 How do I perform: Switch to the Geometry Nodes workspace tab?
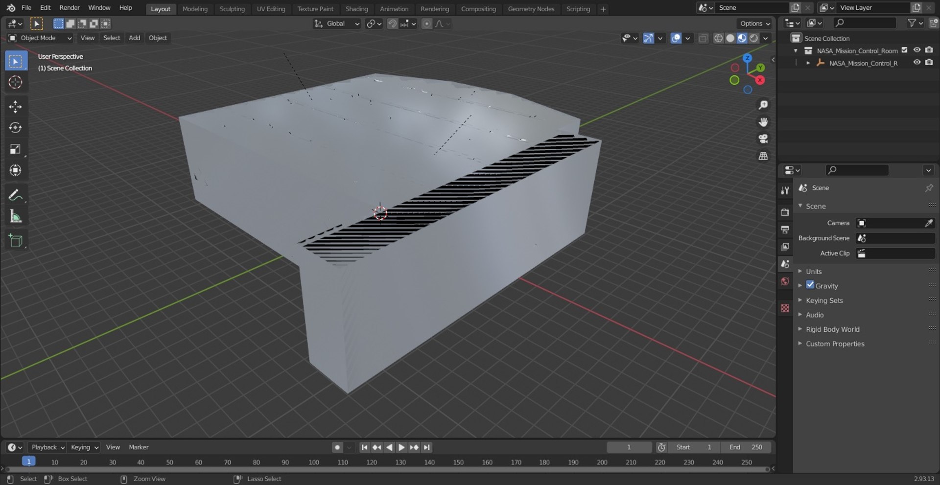[531, 9]
